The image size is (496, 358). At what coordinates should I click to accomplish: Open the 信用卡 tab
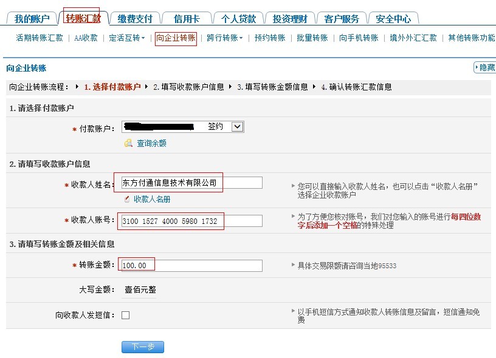(x=187, y=19)
